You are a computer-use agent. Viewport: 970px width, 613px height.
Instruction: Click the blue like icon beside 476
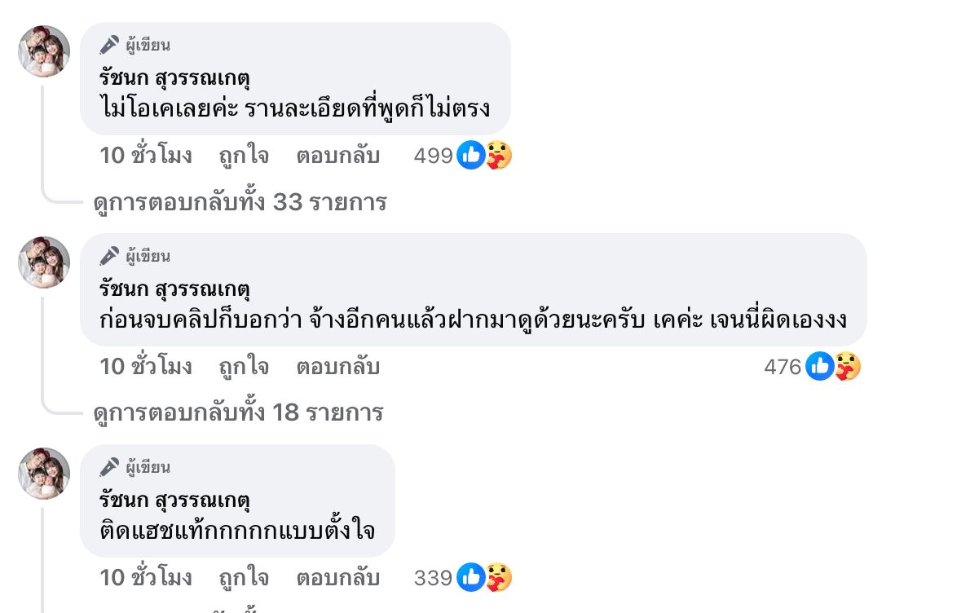(819, 367)
